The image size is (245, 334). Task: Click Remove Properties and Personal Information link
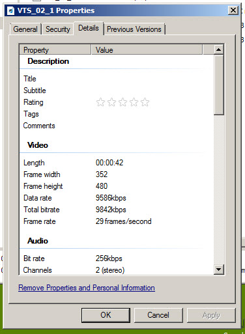click(x=87, y=288)
